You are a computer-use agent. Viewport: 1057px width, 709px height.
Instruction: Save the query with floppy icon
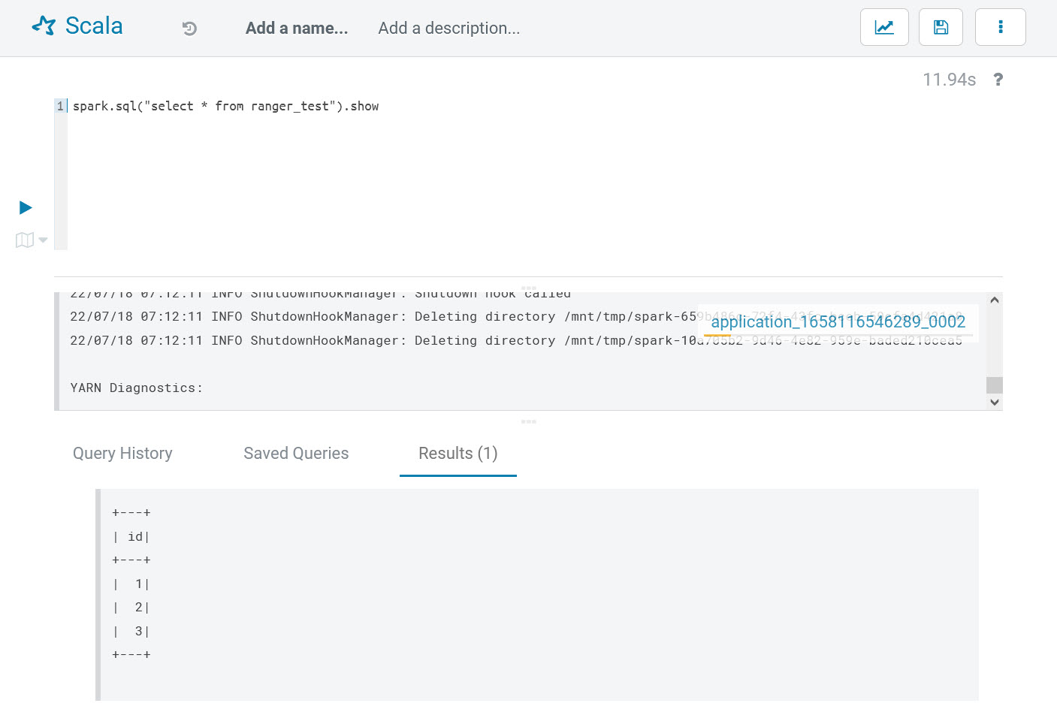[x=941, y=27]
